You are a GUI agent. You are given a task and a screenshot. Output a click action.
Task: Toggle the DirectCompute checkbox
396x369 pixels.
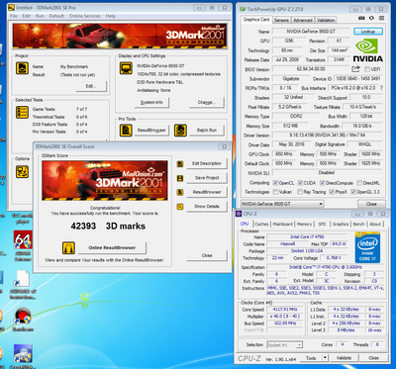click(322, 183)
